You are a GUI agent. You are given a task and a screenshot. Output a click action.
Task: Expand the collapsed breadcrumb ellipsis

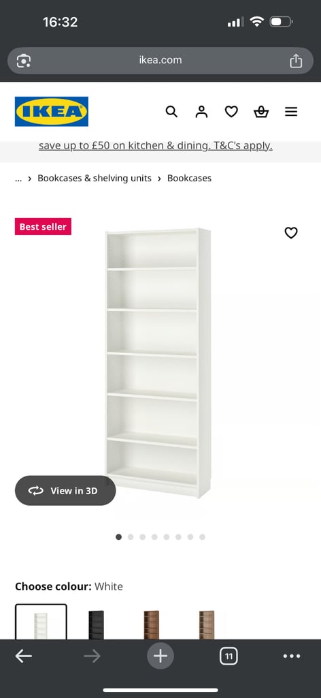click(18, 179)
